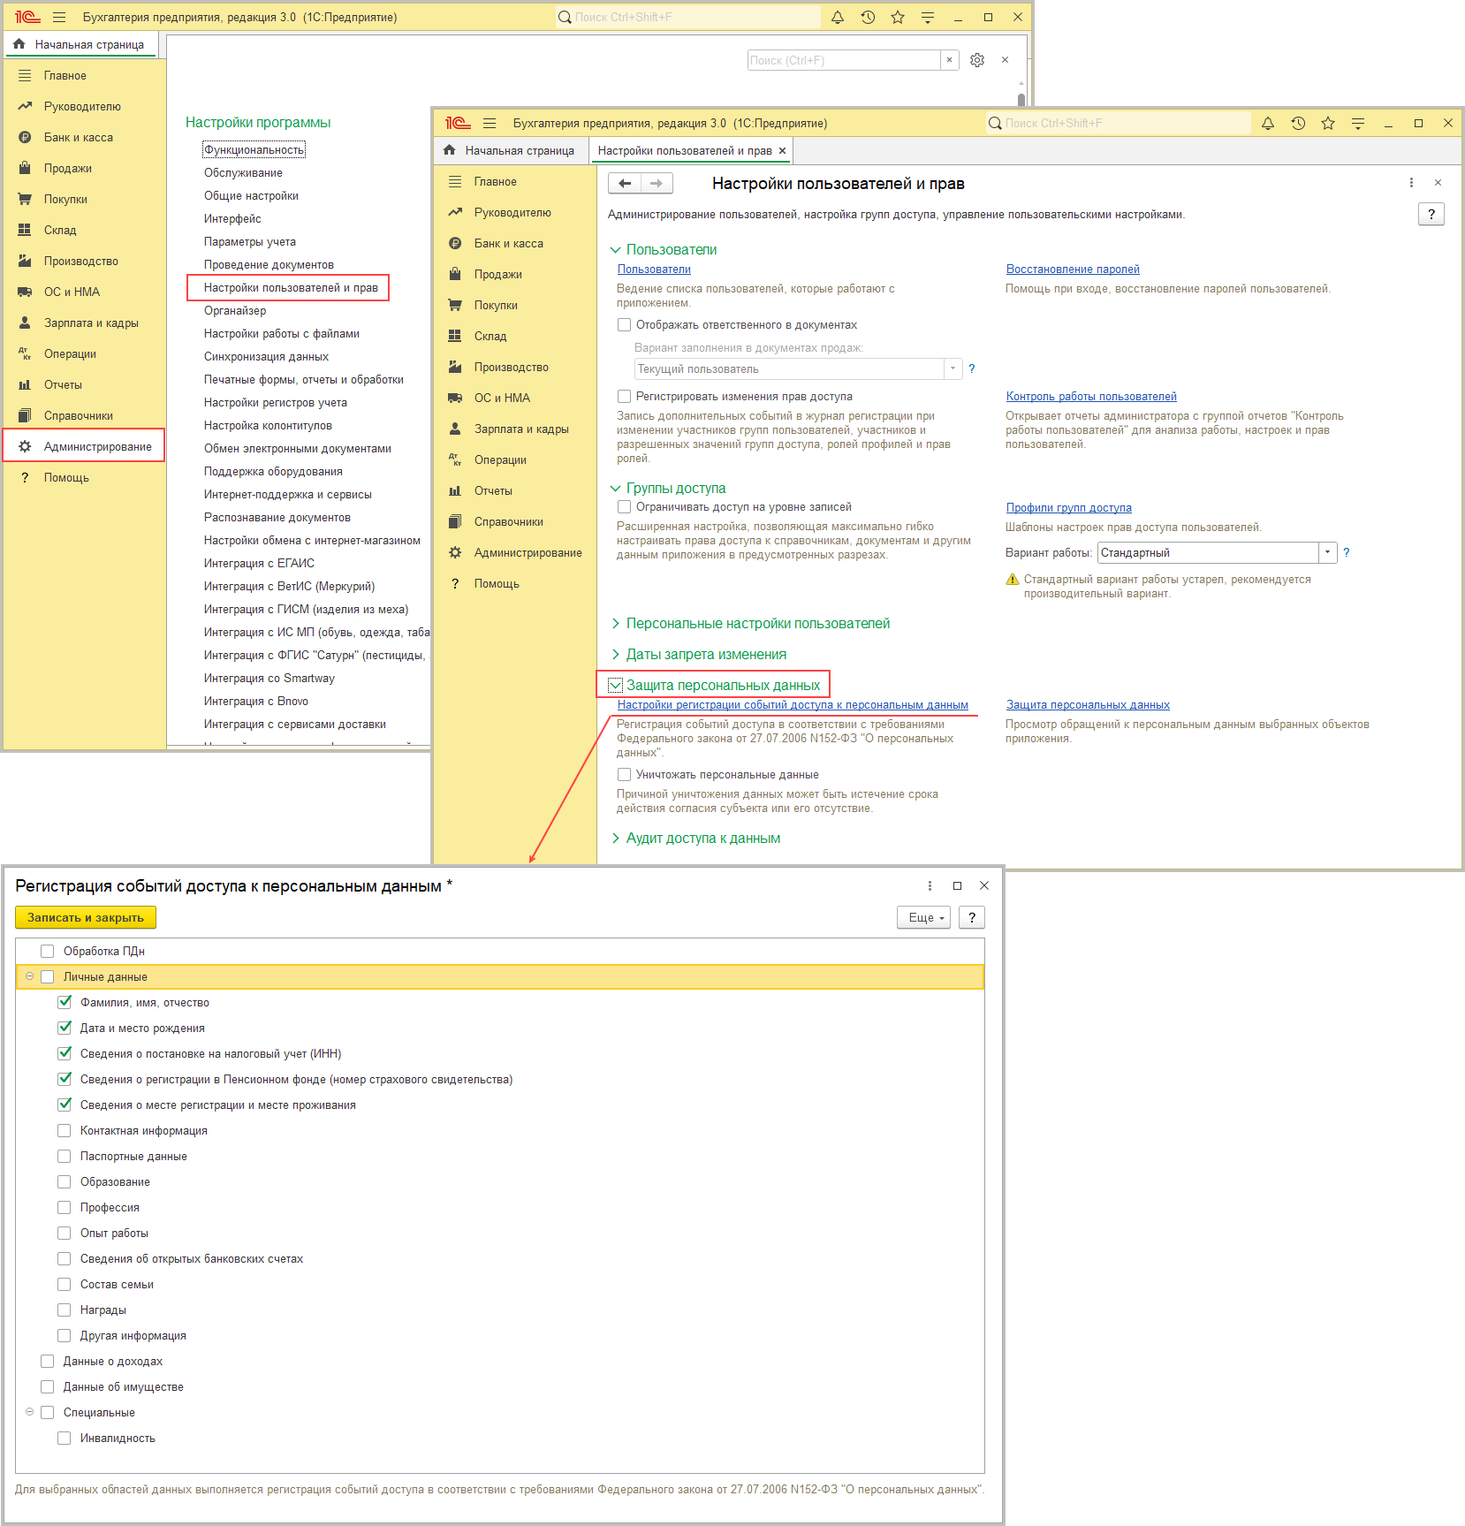Uncheck Фамилия, имя, отчество
Image resolution: width=1465 pixels, height=1526 pixels.
tap(65, 1003)
